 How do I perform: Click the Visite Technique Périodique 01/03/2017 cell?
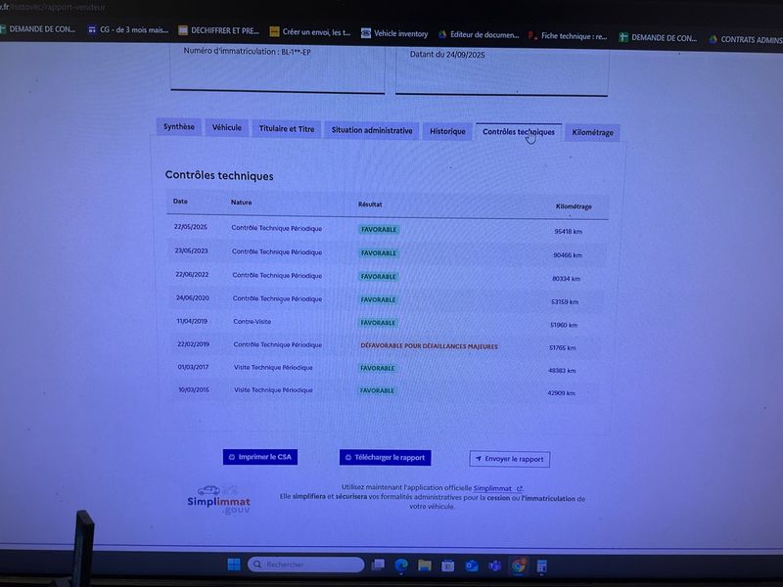[x=273, y=368]
